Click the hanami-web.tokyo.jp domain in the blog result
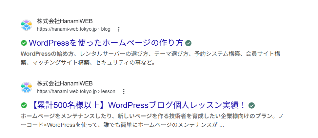Image resolution: width=318 pixels, height=138 pixels. tap(67, 29)
